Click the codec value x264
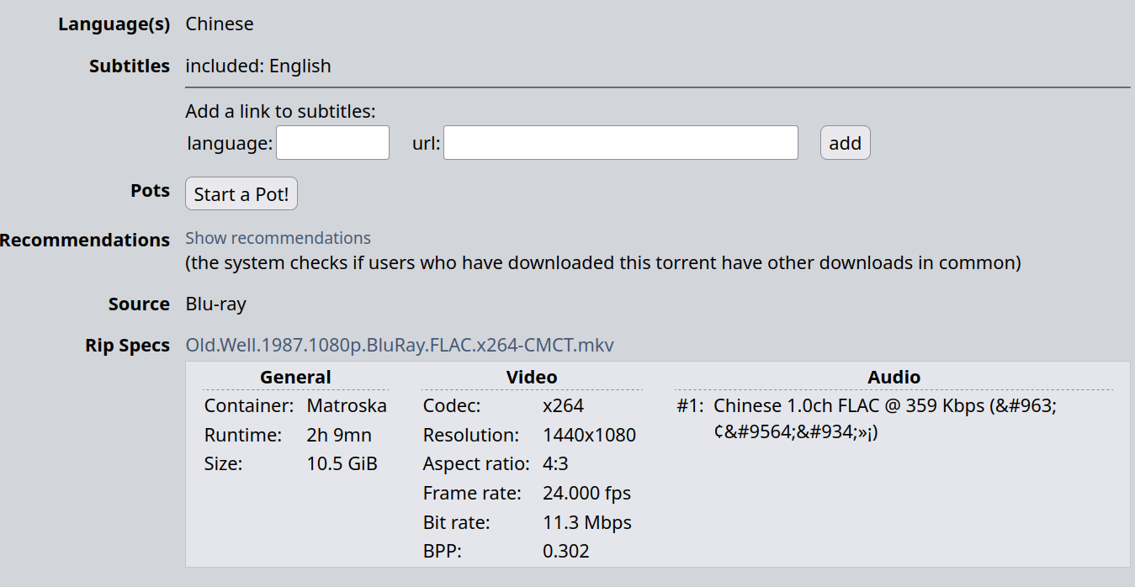The width and height of the screenshot is (1135, 587). pyautogui.click(x=564, y=406)
